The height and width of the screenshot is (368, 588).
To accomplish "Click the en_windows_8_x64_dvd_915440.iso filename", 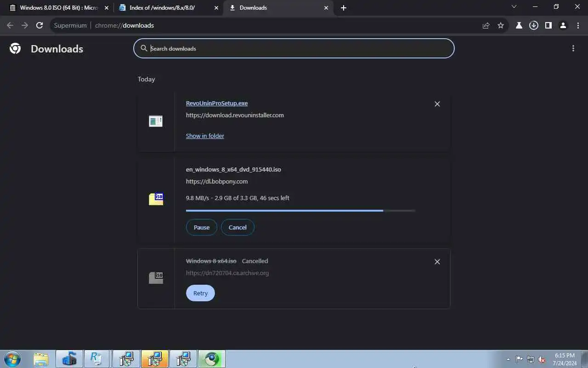I will 233,169.
